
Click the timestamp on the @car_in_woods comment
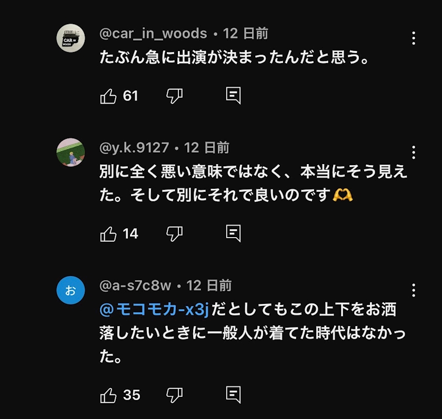pos(246,34)
